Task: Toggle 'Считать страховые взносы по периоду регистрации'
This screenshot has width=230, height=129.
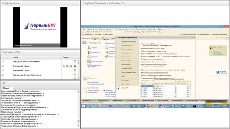Action: pos(141,75)
